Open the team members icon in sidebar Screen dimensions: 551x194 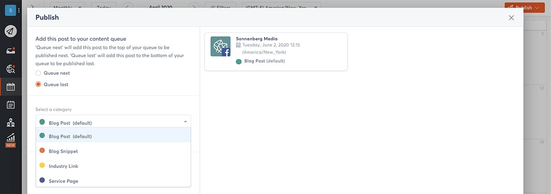(11, 122)
